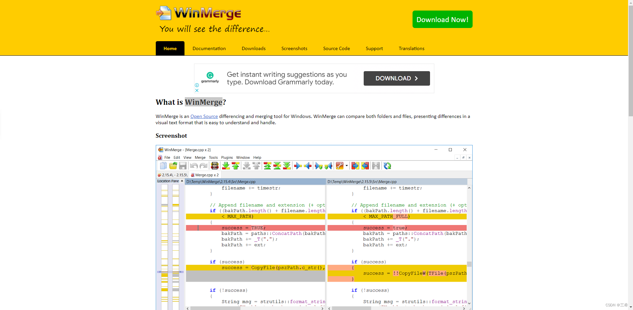
Task: Click the left column of the Location Pane map
Action: (x=164, y=247)
